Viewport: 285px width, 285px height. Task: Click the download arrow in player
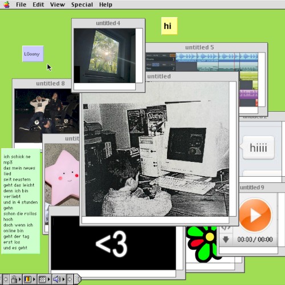pyautogui.click(x=226, y=239)
